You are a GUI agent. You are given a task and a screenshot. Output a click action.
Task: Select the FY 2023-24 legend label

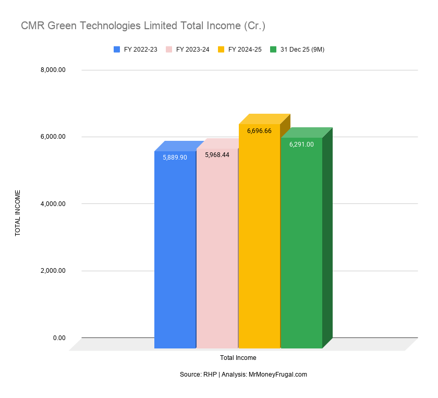click(x=193, y=50)
